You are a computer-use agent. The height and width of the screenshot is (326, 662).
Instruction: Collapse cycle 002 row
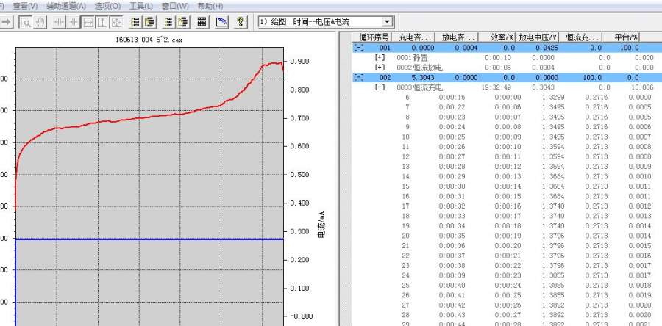(359, 78)
